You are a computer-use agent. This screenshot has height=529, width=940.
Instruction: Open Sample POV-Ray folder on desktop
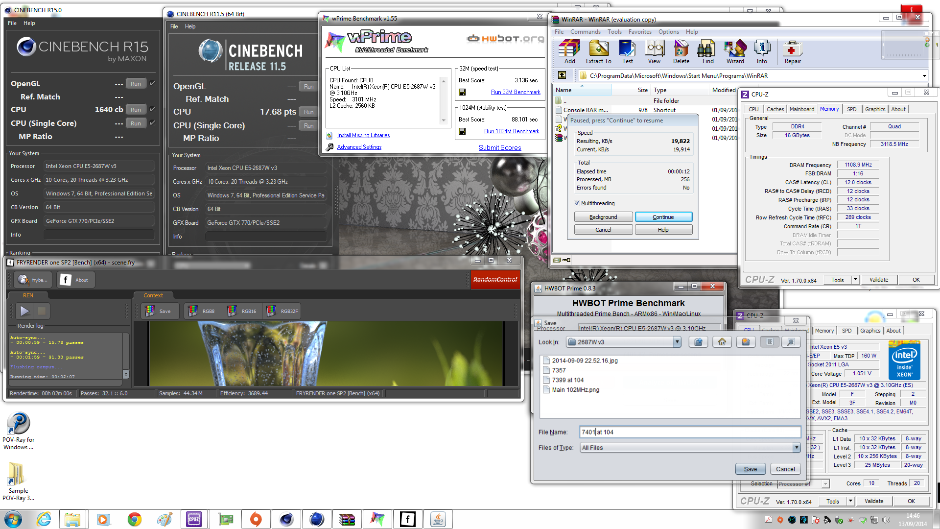[x=19, y=481]
